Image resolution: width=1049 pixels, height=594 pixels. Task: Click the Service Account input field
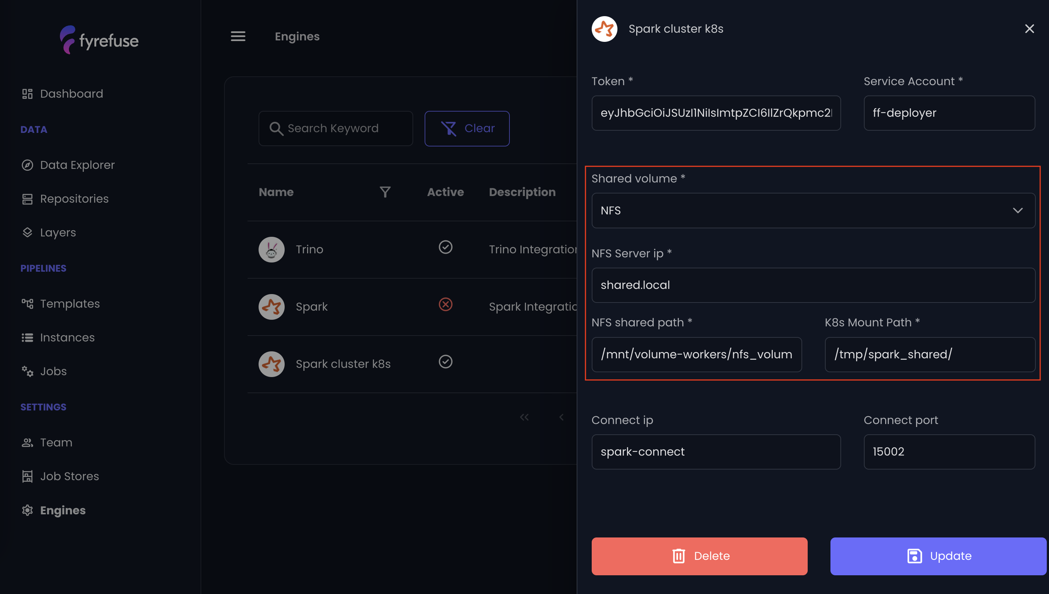[949, 113]
